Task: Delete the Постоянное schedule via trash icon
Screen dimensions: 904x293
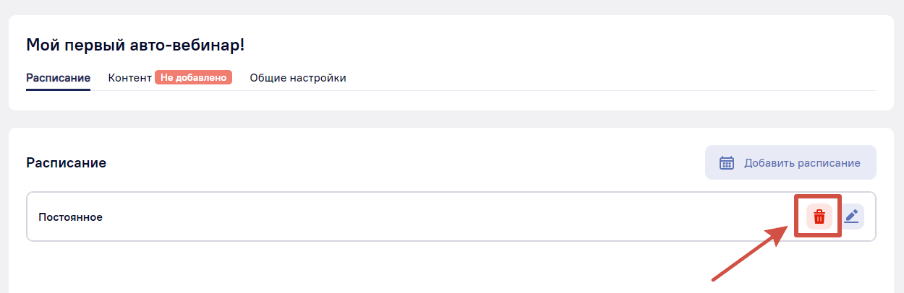Action: point(819,217)
